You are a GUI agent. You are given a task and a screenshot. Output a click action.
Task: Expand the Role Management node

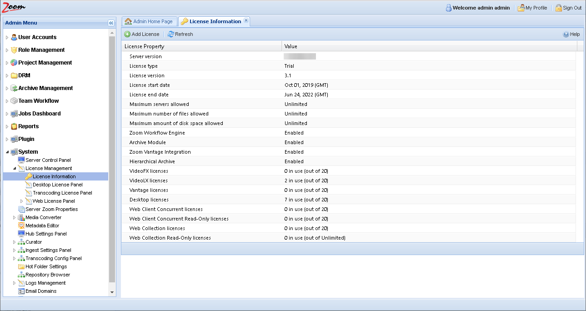tap(7, 50)
